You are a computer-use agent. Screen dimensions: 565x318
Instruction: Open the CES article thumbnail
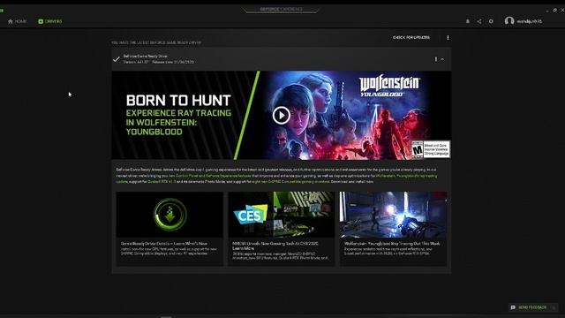click(x=282, y=215)
